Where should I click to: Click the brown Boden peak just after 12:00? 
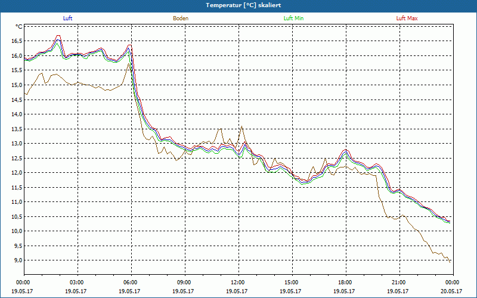tap(242, 126)
